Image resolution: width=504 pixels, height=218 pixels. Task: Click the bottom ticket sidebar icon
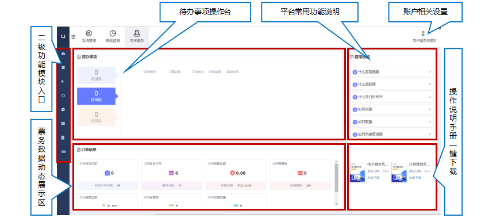(x=63, y=151)
